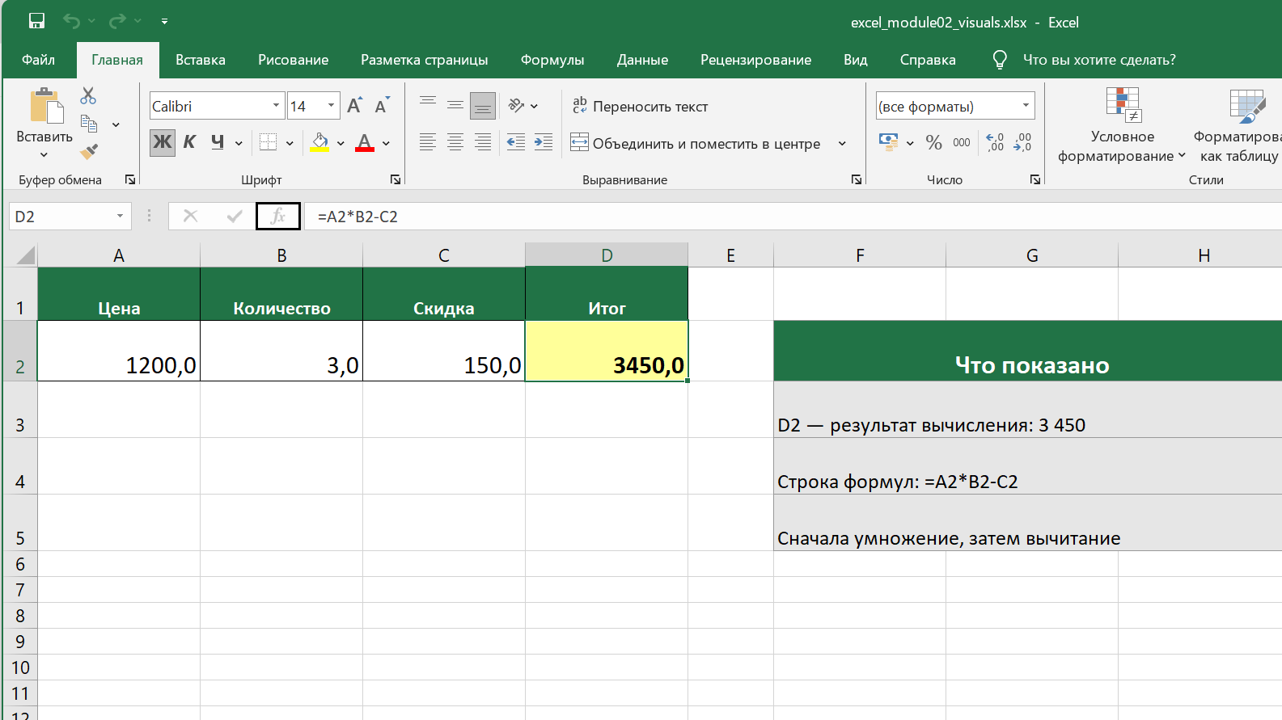Switch to Рецензирование tab

(x=756, y=60)
